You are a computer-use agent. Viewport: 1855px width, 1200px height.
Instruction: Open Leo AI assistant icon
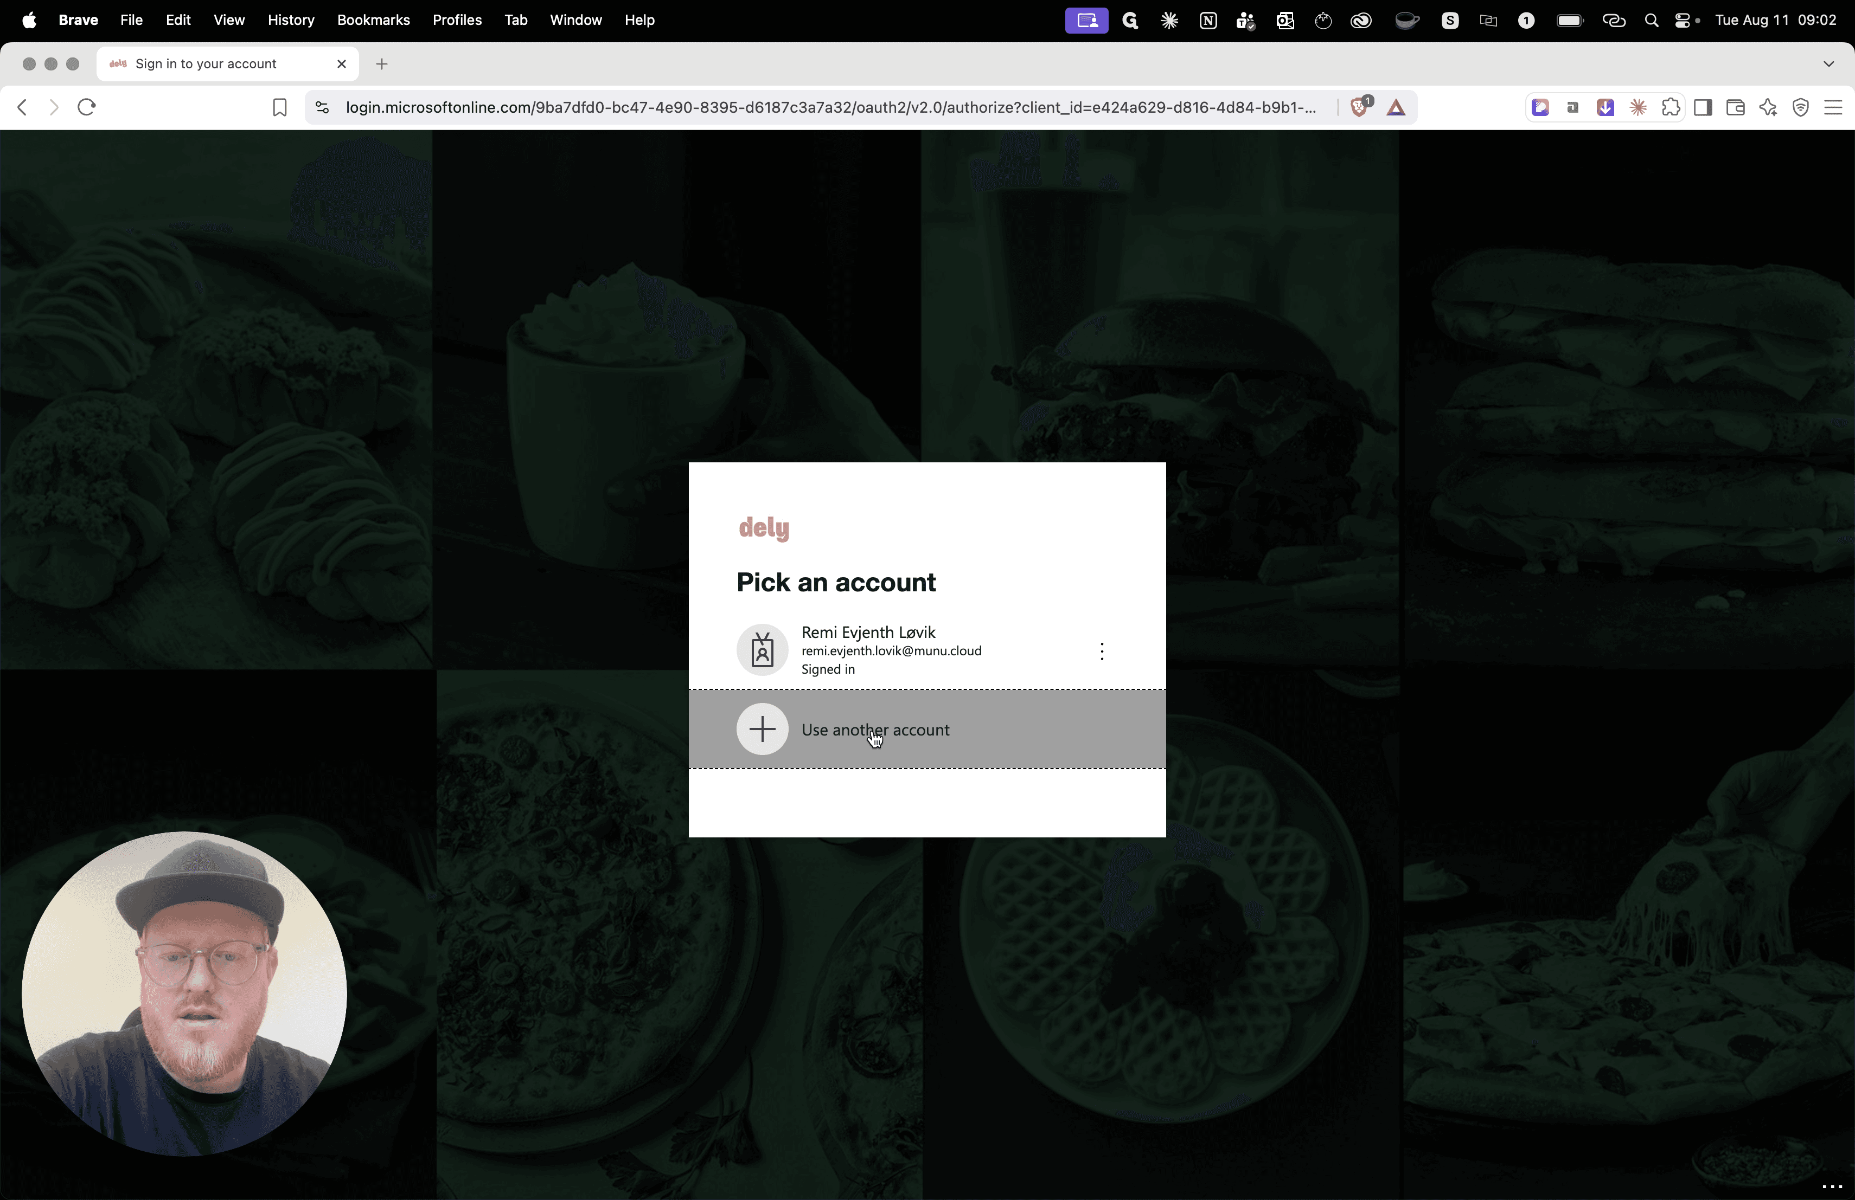pyautogui.click(x=1768, y=107)
